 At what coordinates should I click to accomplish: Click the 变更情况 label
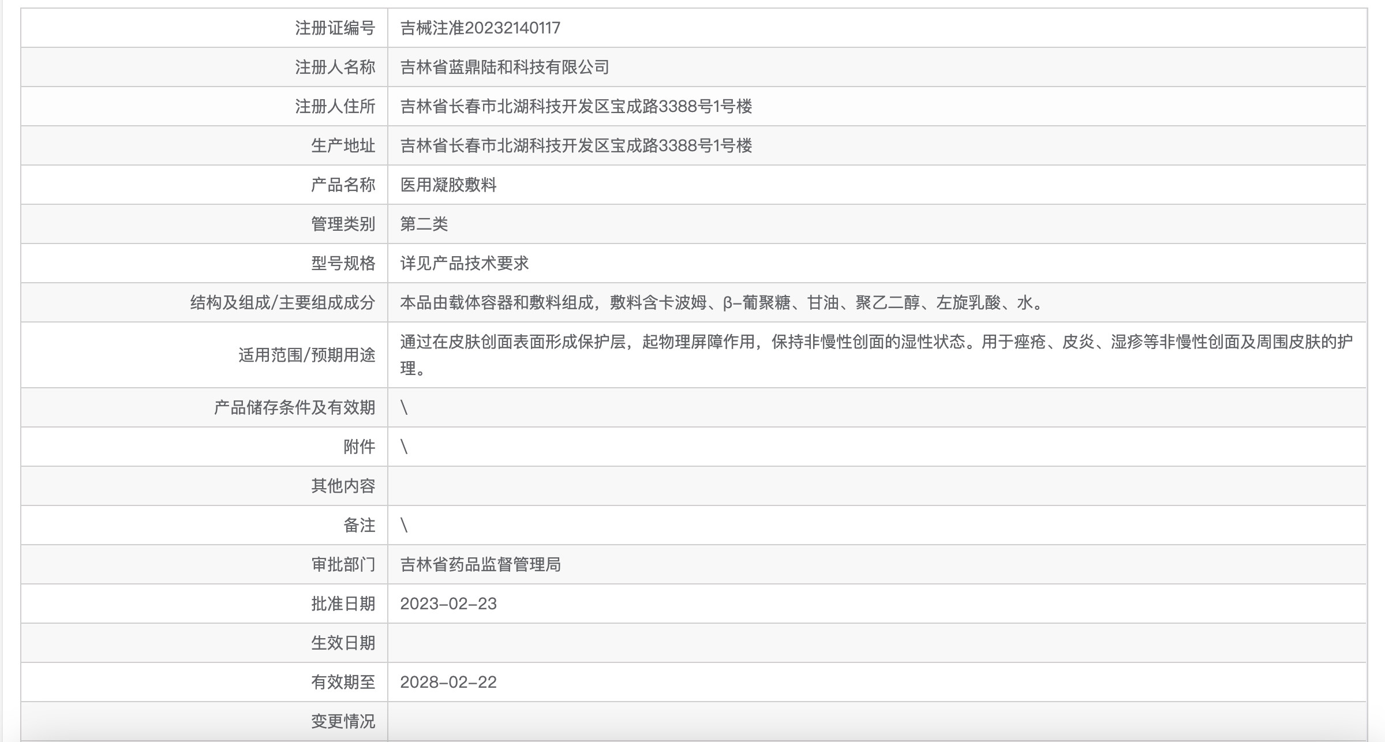[343, 721]
